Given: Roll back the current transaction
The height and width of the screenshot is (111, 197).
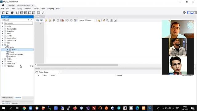Looking at the screenshot, I should (x=71, y=20).
